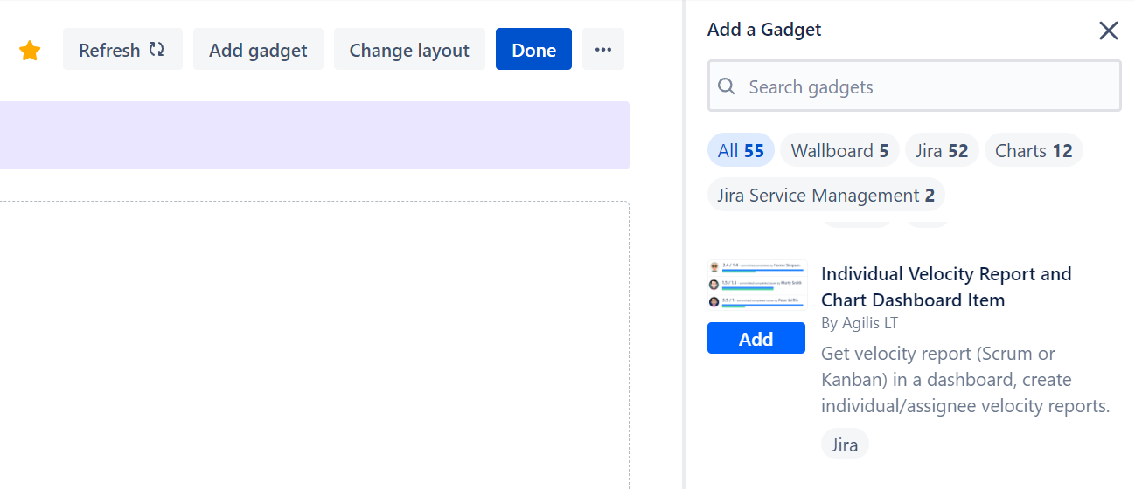Open the Change layout options

tap(409, 50)
